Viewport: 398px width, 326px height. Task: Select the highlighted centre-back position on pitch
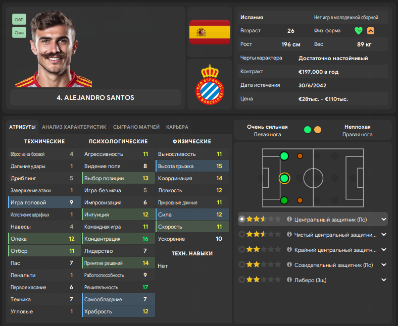tap(284, 178)
